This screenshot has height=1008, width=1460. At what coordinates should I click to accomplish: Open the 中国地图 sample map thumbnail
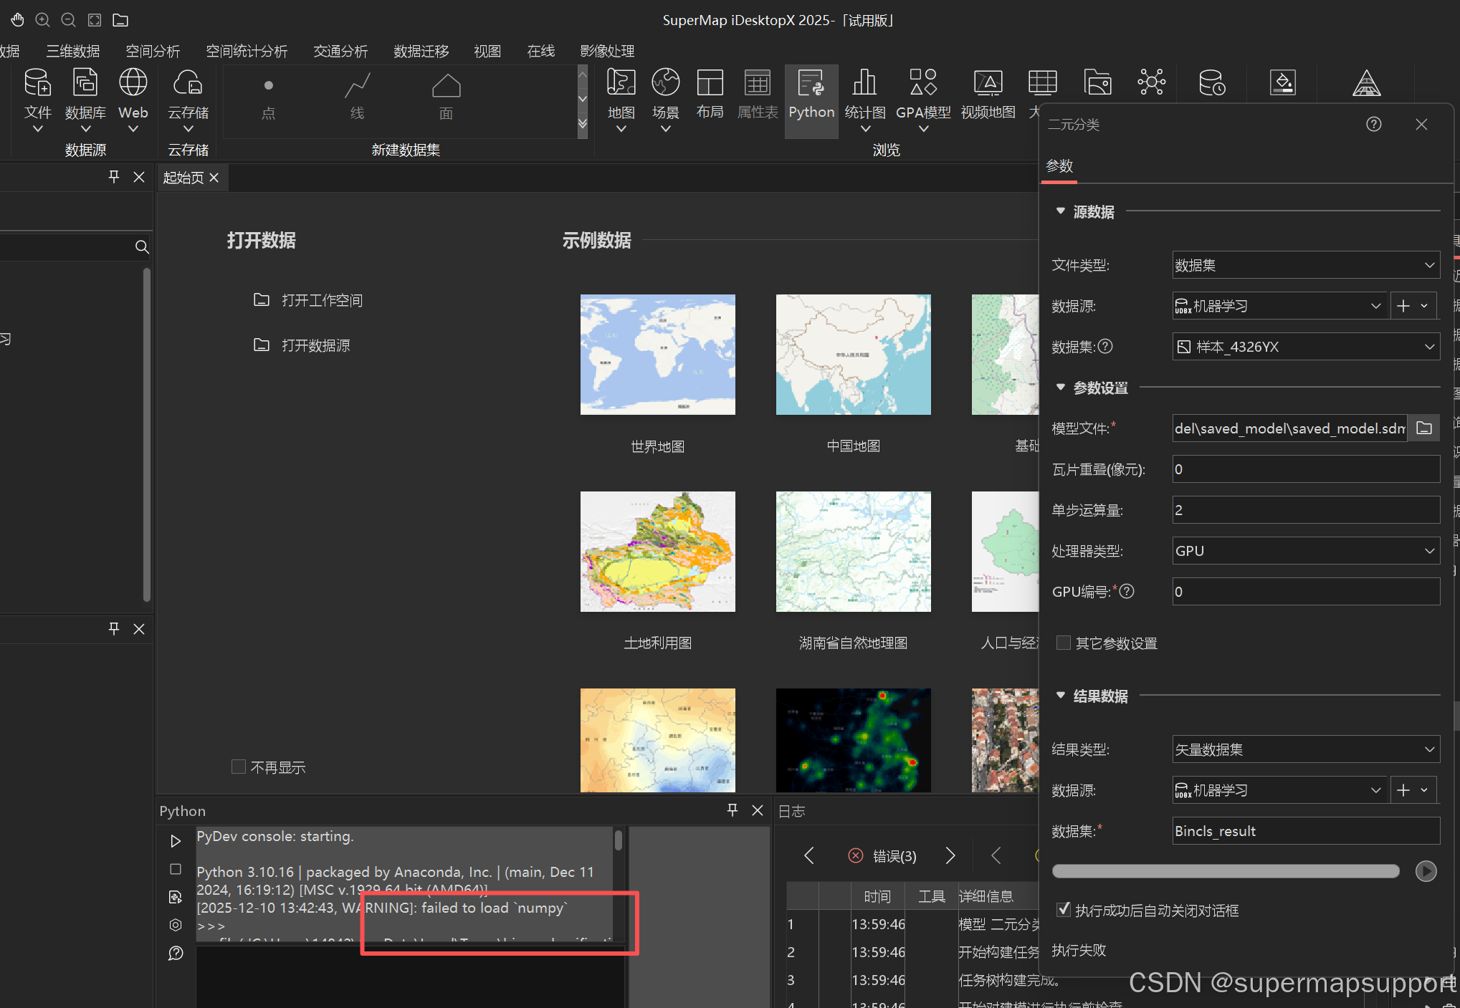tap(852, 355)
